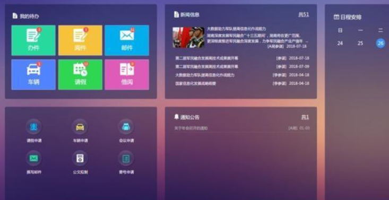This screenshot has height=200, width=389.
Task: Open the 国家信息化发展战略纲要 news row
Action: tap(242, 83)
